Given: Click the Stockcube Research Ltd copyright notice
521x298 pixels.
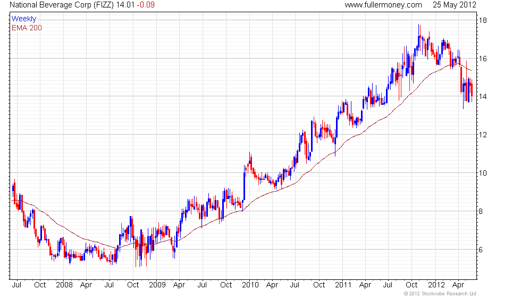Looking at the screenshot, I should click(x=440, y=294).
